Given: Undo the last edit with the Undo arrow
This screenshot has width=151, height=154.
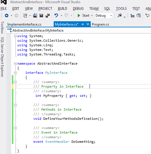Looking at the screenshot, I should [56, 16].
